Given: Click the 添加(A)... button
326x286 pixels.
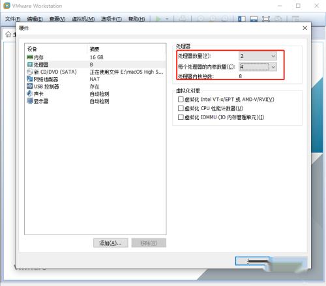Looking at the screenshot, I should (x=111, y=243).
